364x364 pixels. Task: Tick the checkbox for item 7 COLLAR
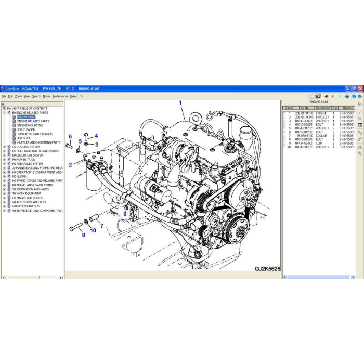pos(284,136)
